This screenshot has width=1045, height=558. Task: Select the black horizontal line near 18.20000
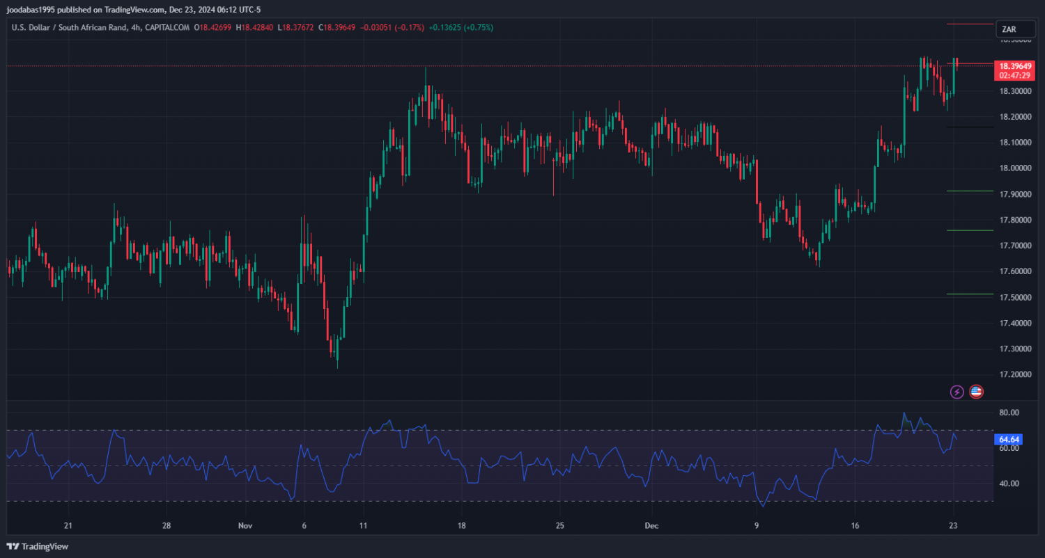coord(970,127)
